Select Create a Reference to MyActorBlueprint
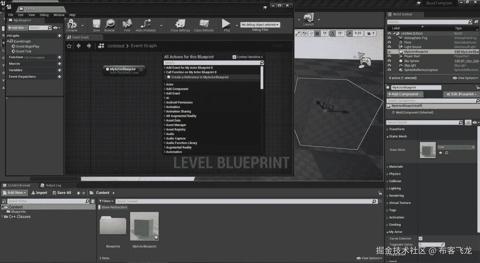 coord(200,77)
